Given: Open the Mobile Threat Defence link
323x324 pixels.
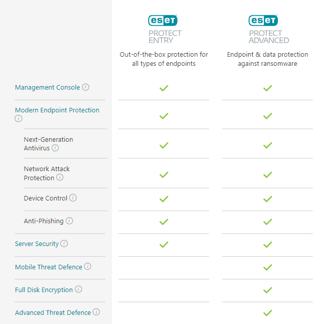Looking at the screenshot, I should pos(49,267).
